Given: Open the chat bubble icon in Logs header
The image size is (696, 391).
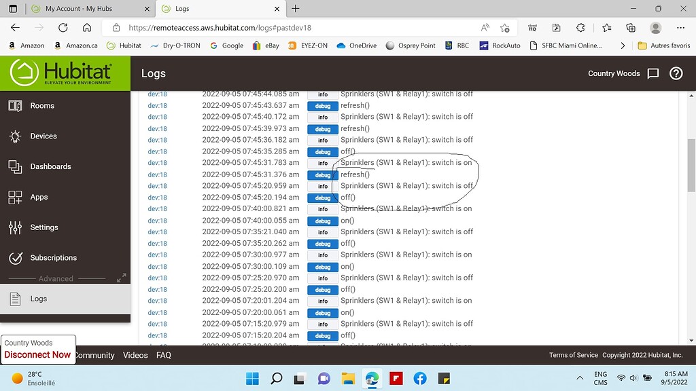Looking at the screenshot, I should pos(652,73).
